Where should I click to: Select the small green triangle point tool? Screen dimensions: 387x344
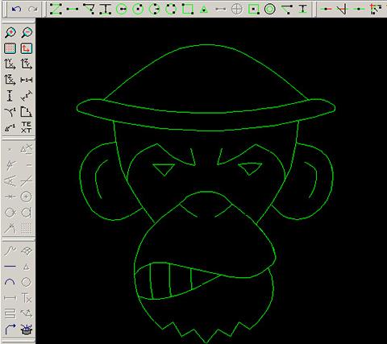[x=204, y=10]
